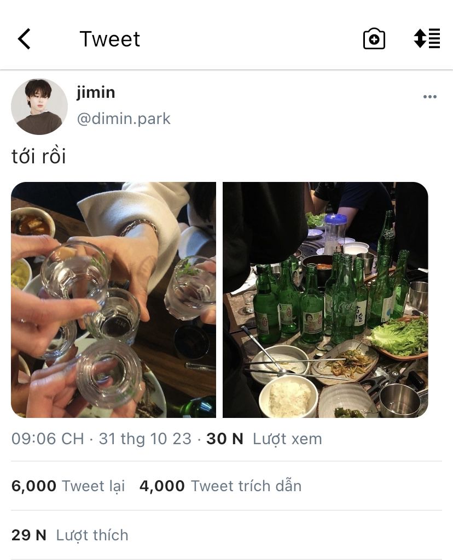Select the tweet text tới rồi
Screen dimensions: 453x560
pyautogui.click(x=39, y=156)
